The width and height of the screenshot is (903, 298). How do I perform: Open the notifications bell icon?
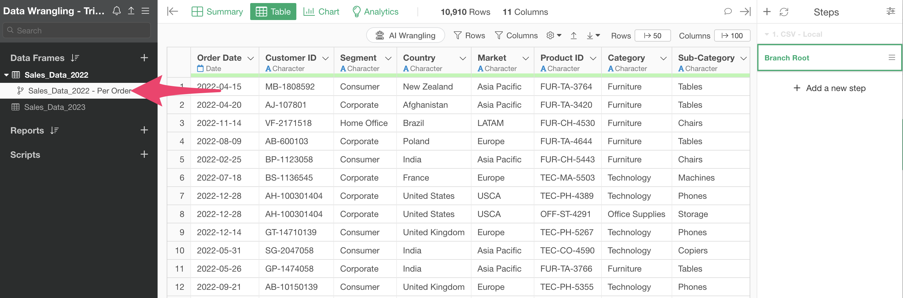point(117,11)
